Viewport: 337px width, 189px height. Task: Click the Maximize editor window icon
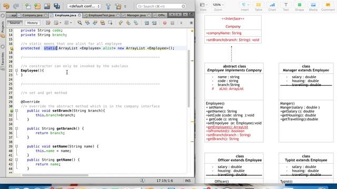click(x=191, y=15)
